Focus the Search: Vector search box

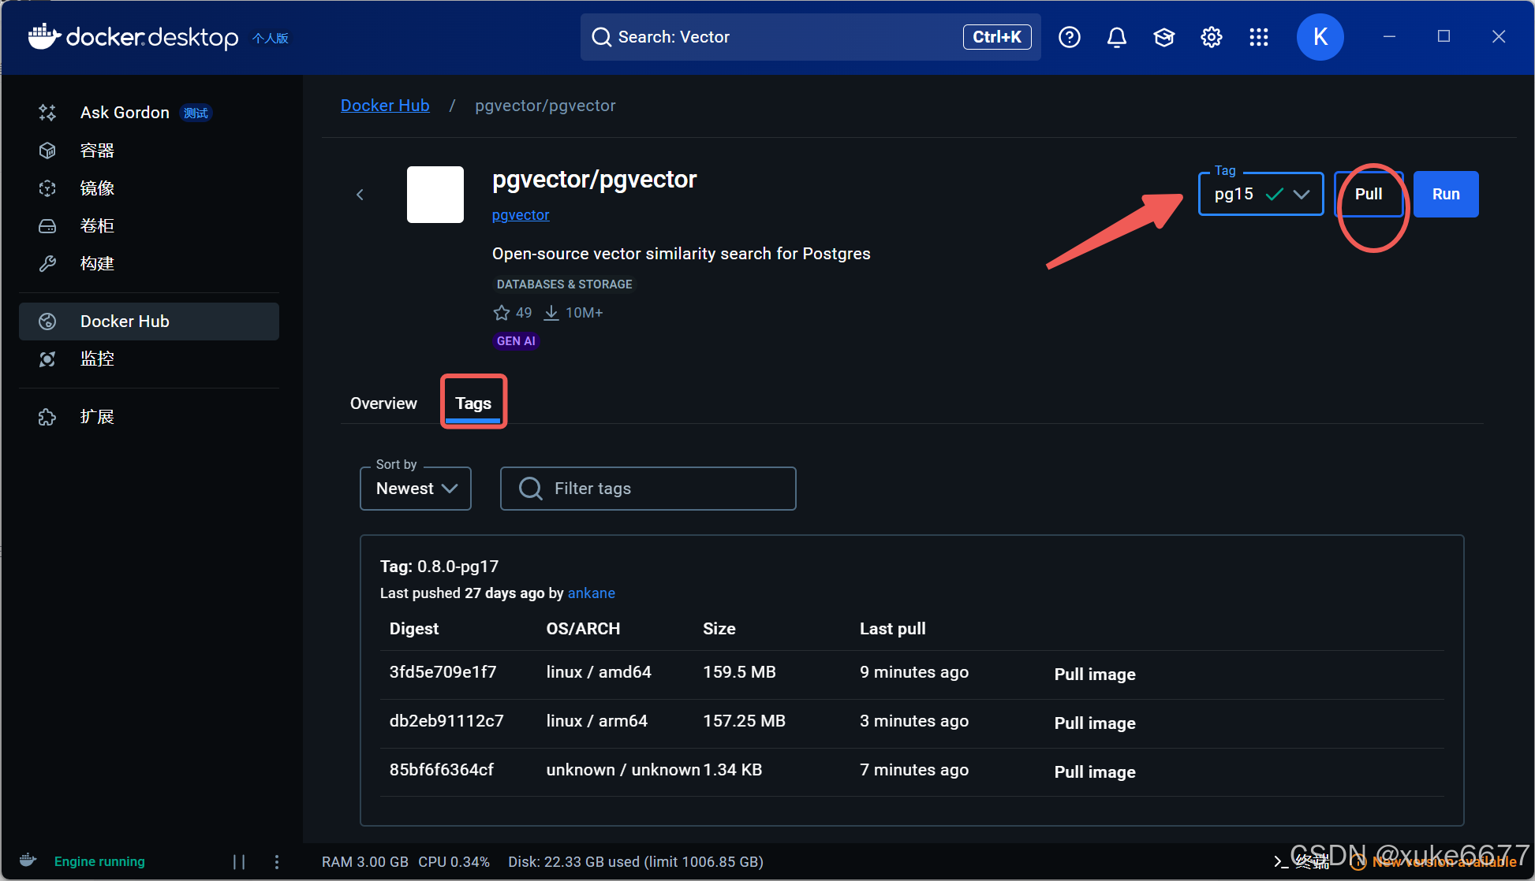810,37
